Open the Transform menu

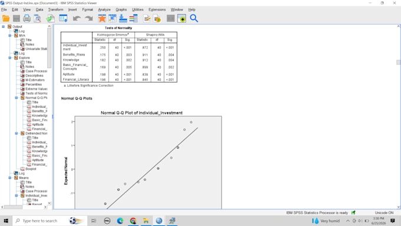click(55, 9)
